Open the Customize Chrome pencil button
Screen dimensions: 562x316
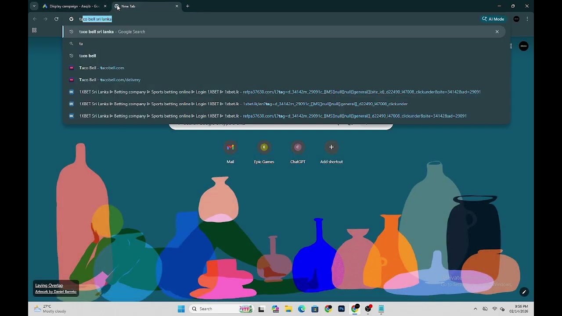coord(524,292)
